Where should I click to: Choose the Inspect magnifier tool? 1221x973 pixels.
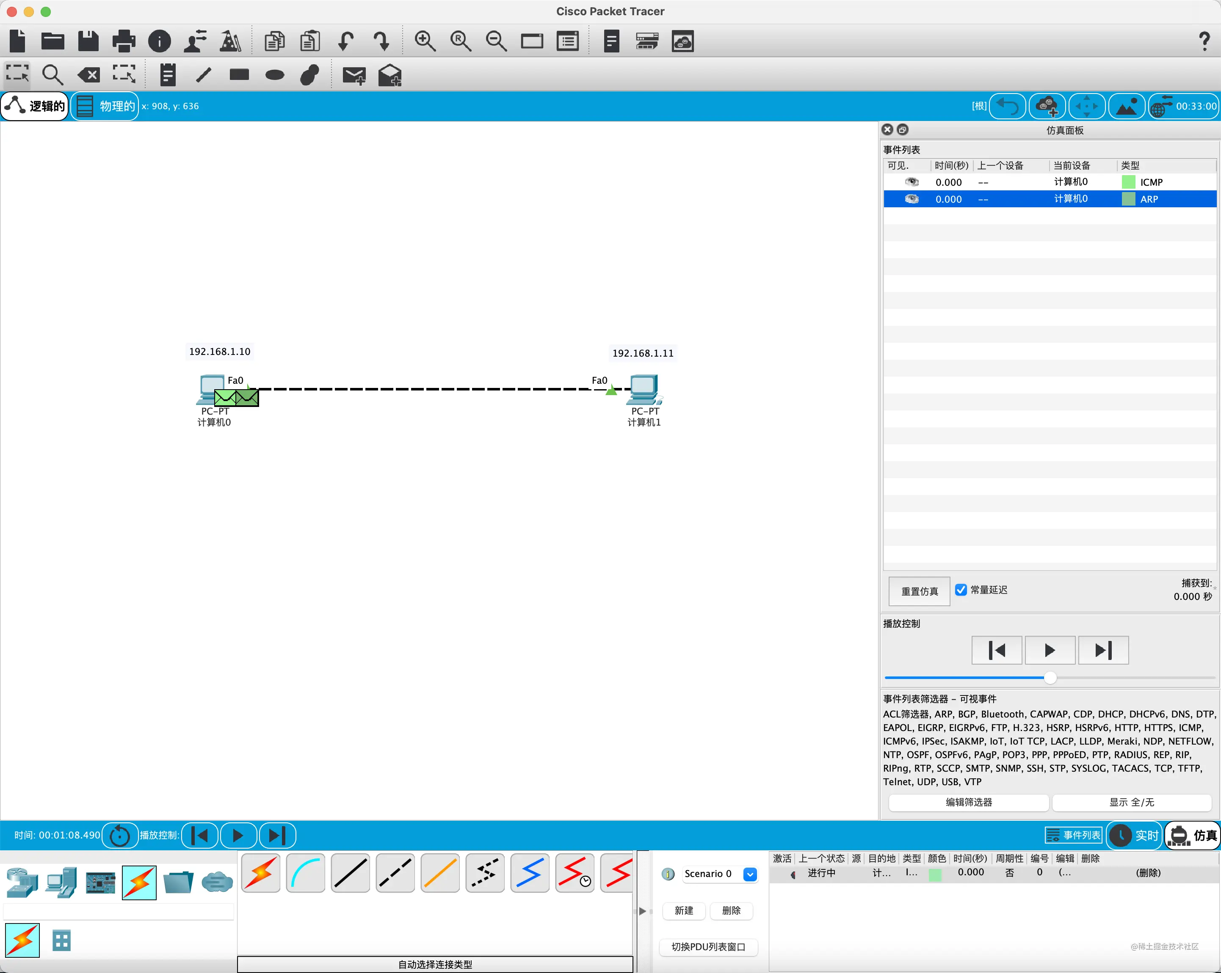coord(52,74)
